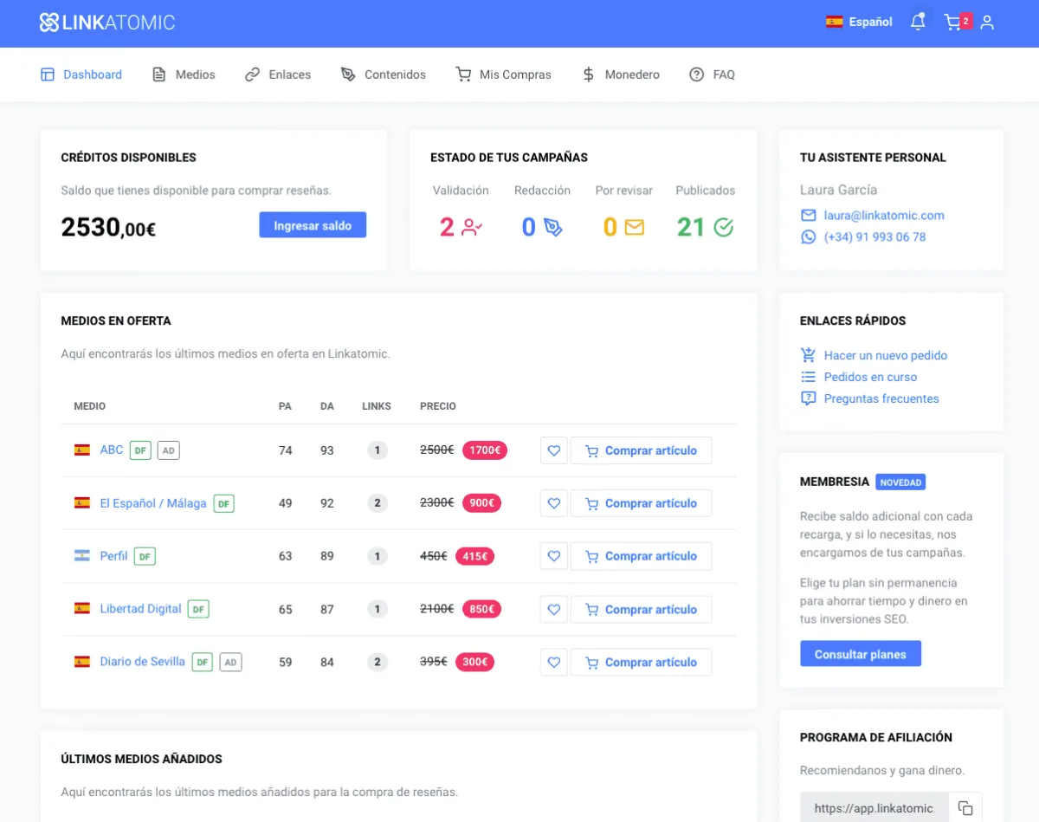
Task: Click the Linkatomic logo
Action: pyautogui.click(x=107, y=23)
